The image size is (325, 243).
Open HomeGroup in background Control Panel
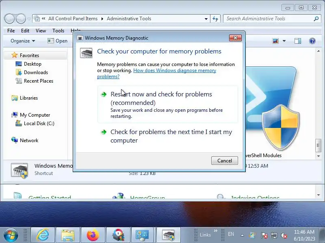coord(147,197)
